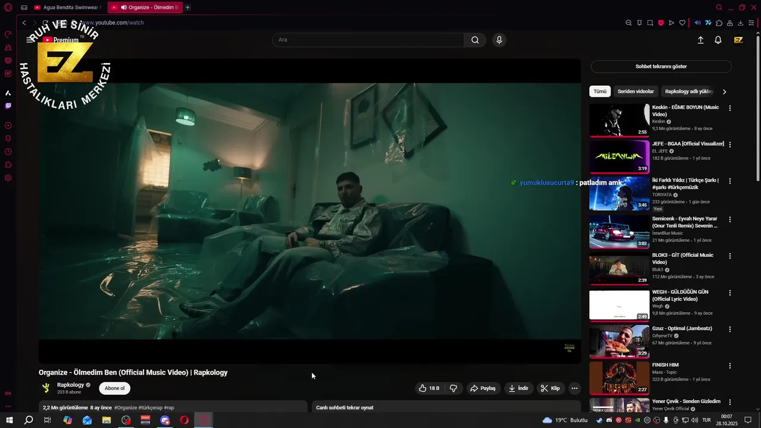Download the video with İndir
This screenshot has height=428, width=761.
[x=518, y=388]
